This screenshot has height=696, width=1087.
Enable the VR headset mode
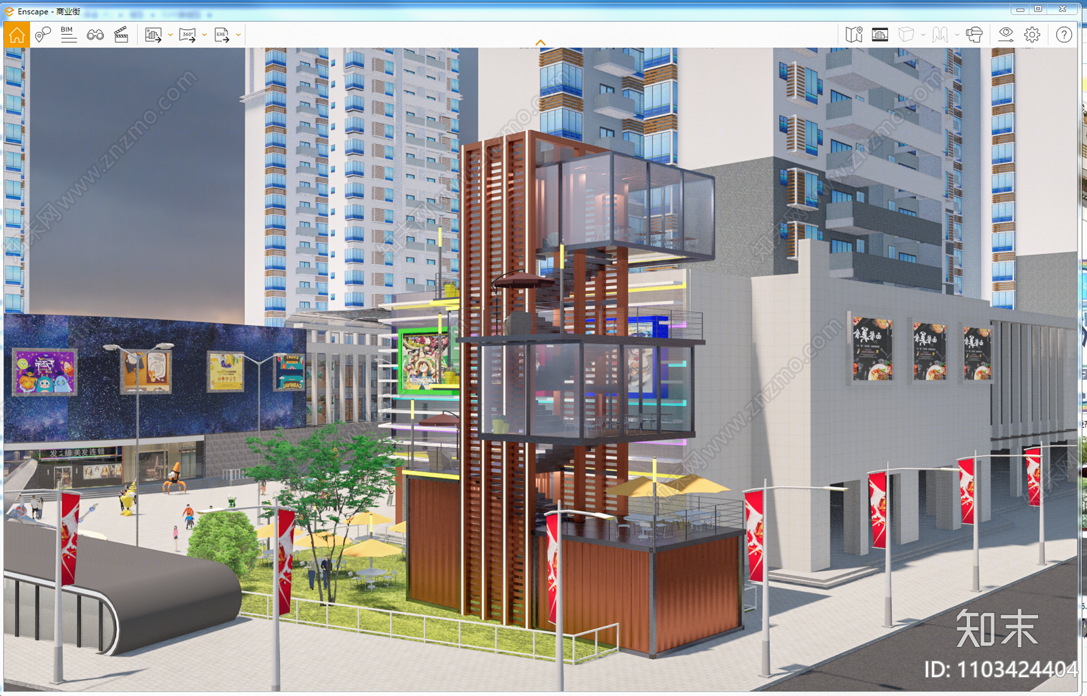pos(974,35)
